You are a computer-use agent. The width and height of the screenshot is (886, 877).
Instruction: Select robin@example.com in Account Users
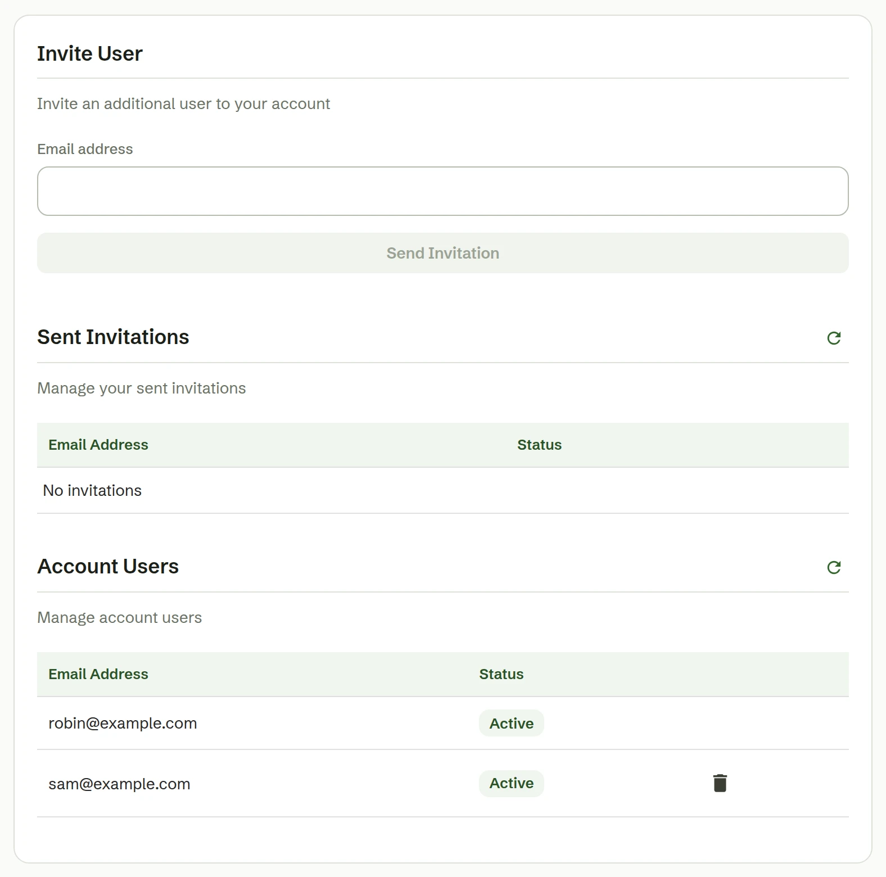click(x=123, y=723)
